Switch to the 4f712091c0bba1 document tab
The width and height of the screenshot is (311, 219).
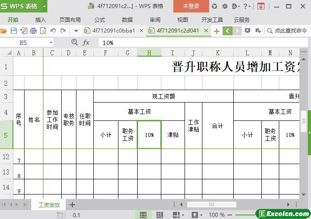(113, 31)
